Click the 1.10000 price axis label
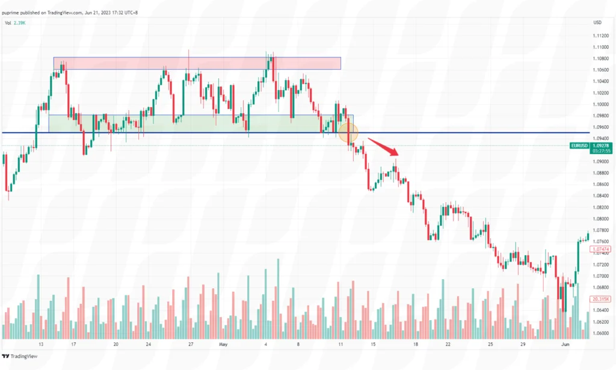Image resolution: width=616 pixels, height=370 pixels. tap(602, 104)
